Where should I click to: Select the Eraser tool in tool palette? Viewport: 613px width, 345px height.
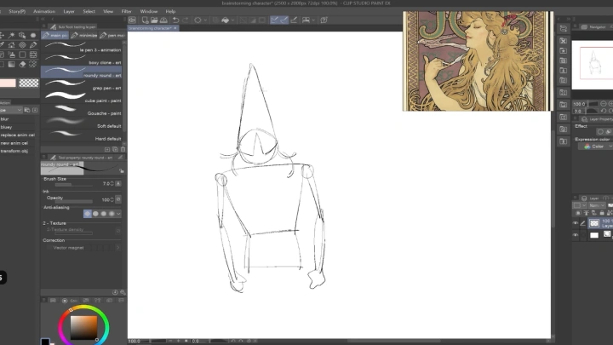pos(22,64)
